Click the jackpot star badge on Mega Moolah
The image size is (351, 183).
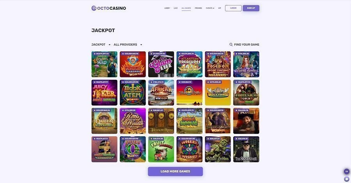[x=179, y=110]
